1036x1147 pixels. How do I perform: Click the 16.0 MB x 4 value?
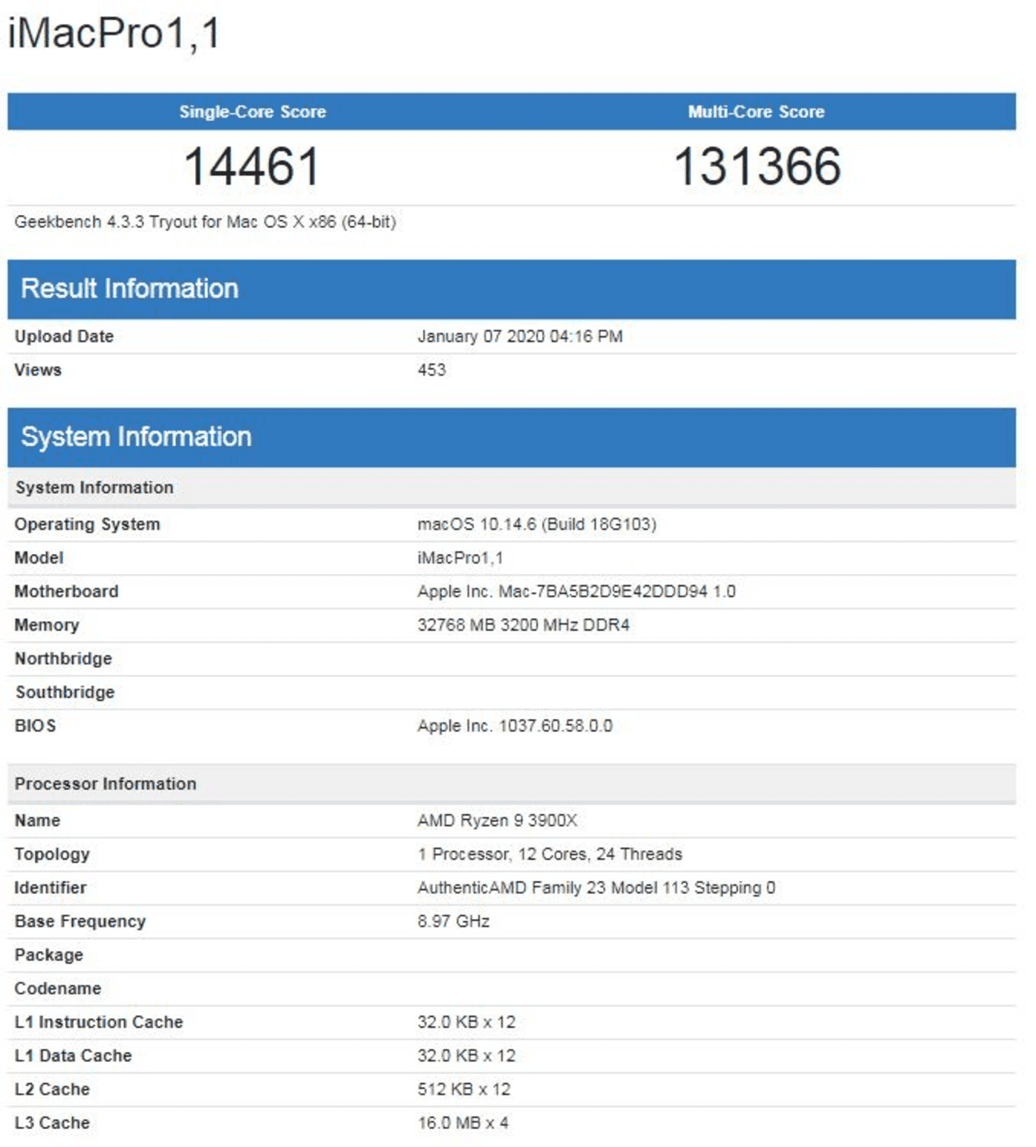tap(463, 1125)
